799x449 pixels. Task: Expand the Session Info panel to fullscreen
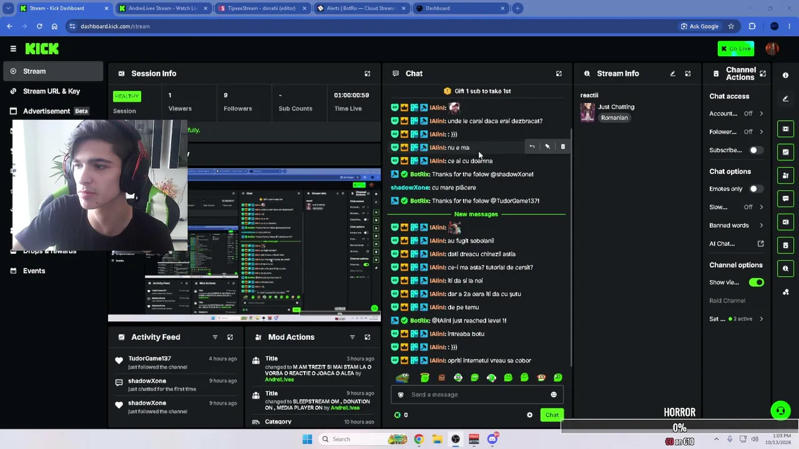(367, 74)
